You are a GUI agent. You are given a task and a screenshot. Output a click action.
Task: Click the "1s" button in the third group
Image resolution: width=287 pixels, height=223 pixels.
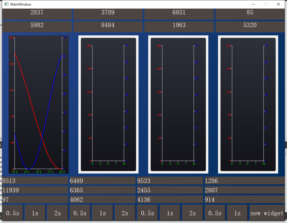(170, 213)
